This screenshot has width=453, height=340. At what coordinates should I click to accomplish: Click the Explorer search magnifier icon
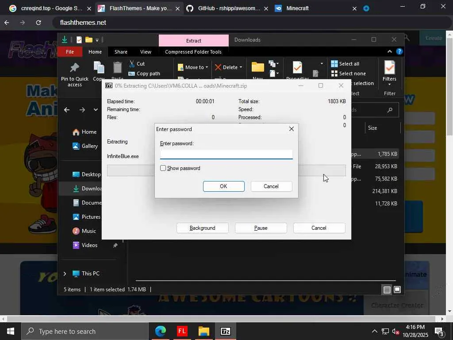(x=390, y=110)
